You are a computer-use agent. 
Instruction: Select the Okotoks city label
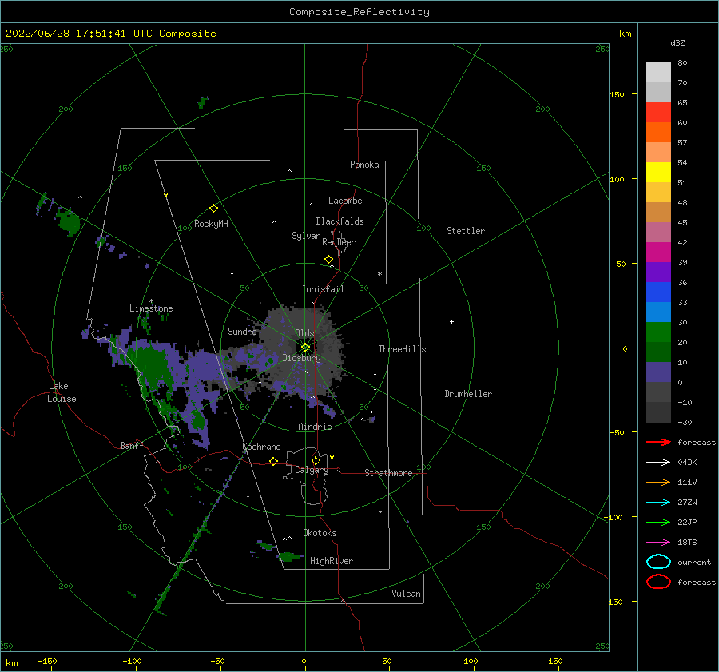pos(320,533)
